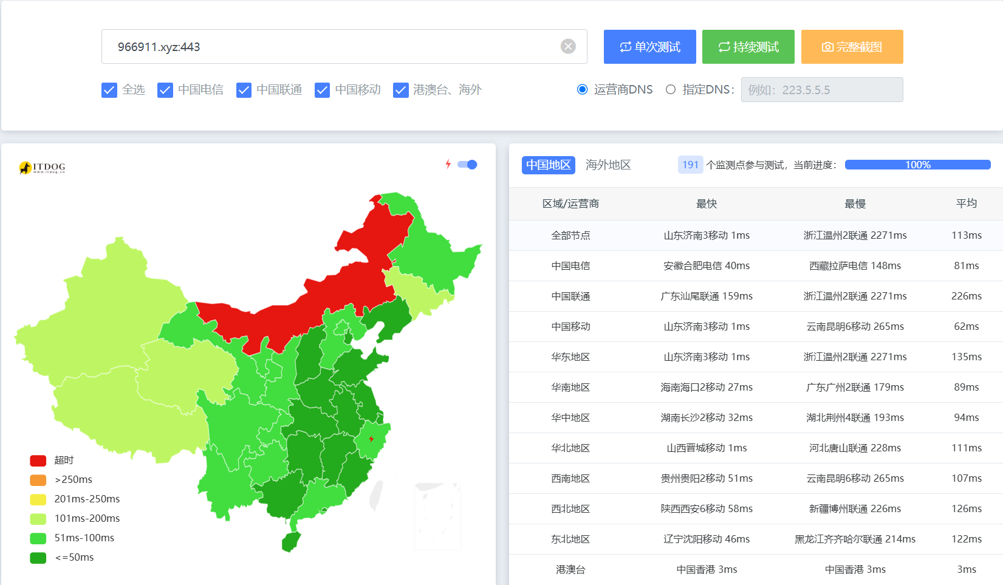Click the 966911.xyz:443 address field
The height and width of the screenshot is (585, 1003).
(344, 46)
